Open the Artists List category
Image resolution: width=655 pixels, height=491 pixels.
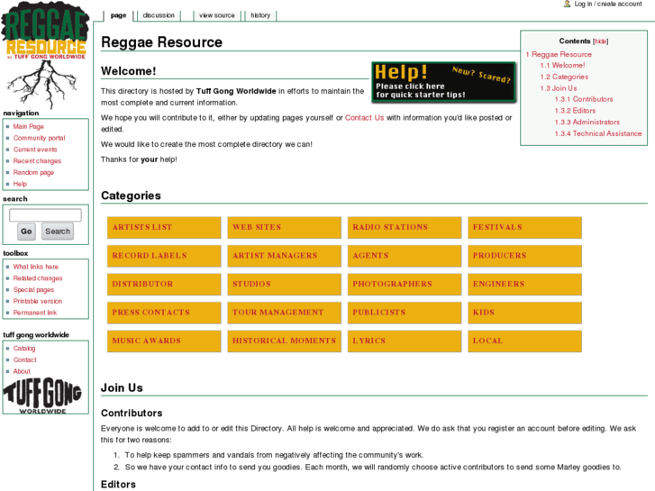point(164,227)
